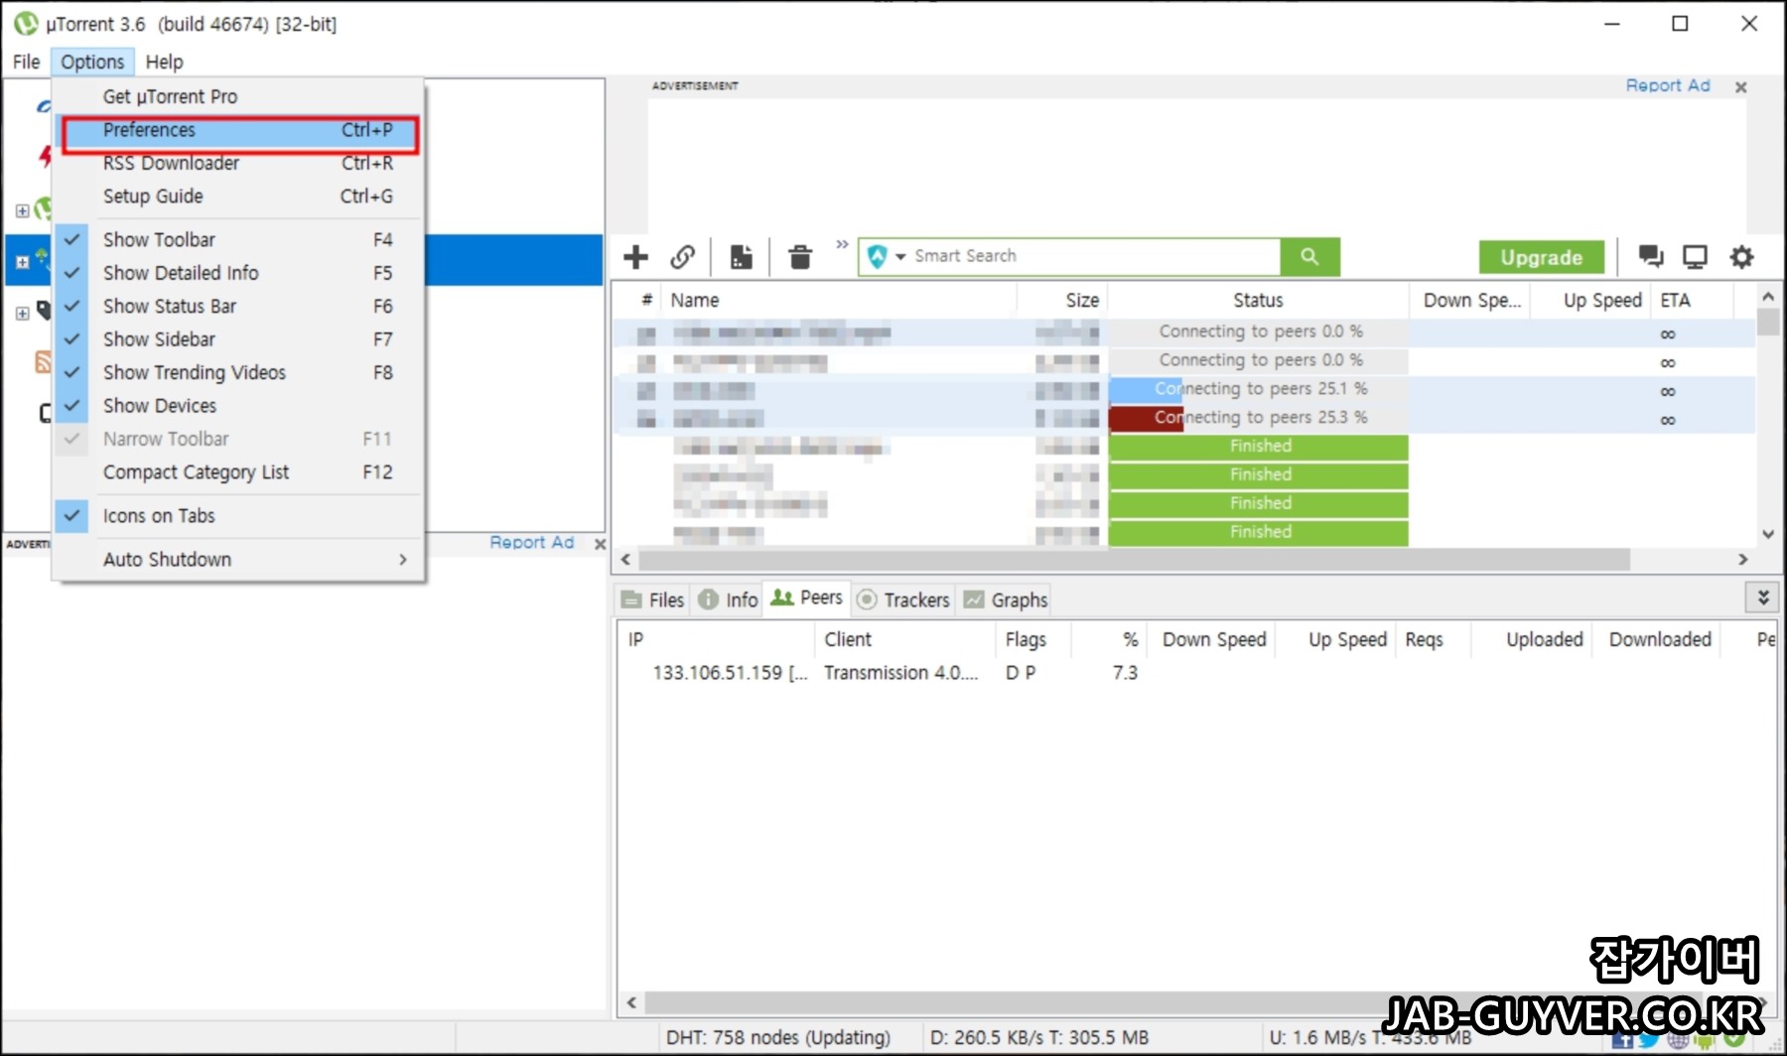Viewport: 1787px width, 1056px height.
Task: Click the remote devices monitor icon
Action: (1695, 257)
